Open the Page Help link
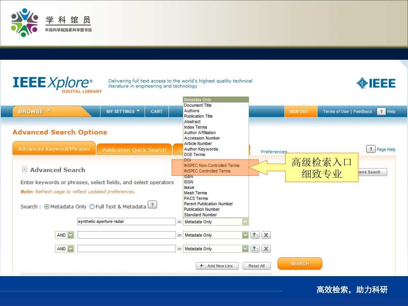The image size is (408, 306). [386, 149]
